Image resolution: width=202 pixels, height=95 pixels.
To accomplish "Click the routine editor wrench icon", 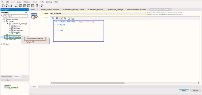I will point(34,16).
